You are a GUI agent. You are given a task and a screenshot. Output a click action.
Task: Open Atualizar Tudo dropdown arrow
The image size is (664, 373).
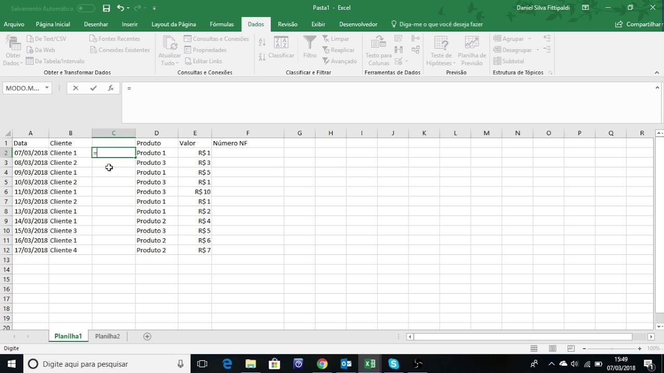pos(177,63)
